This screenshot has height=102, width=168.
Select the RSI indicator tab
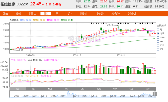[x=17, y=89]
